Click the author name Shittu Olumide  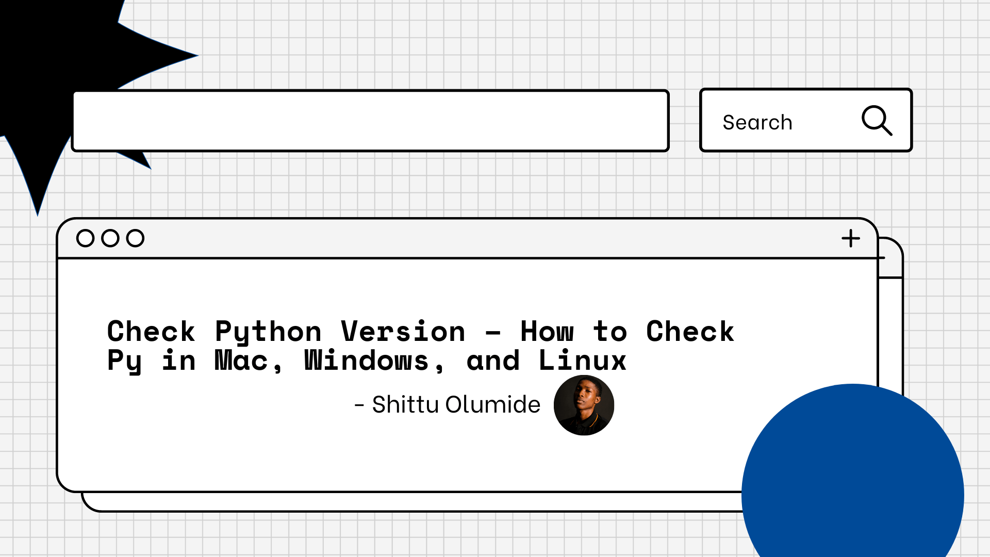click(x=456, y=405)
